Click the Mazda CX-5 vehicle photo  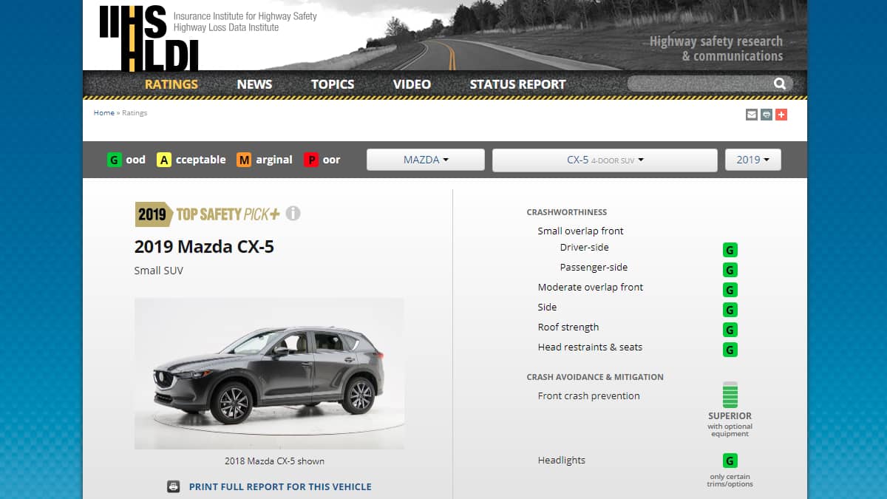(269, 373)
